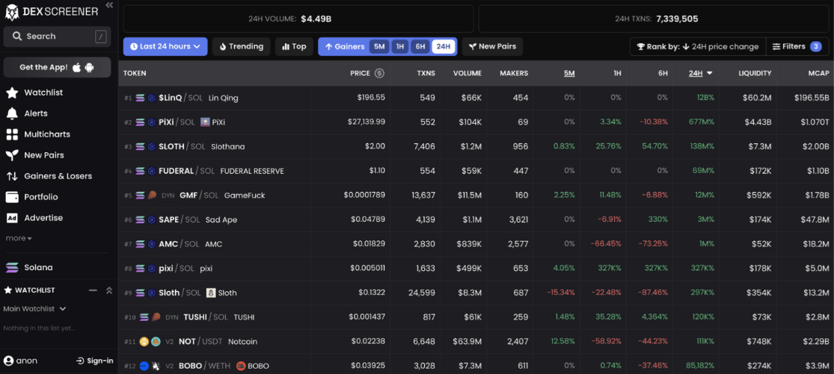Click the PiXi token thumbnail image
834x374 pixels.
(x=204, y=122)
